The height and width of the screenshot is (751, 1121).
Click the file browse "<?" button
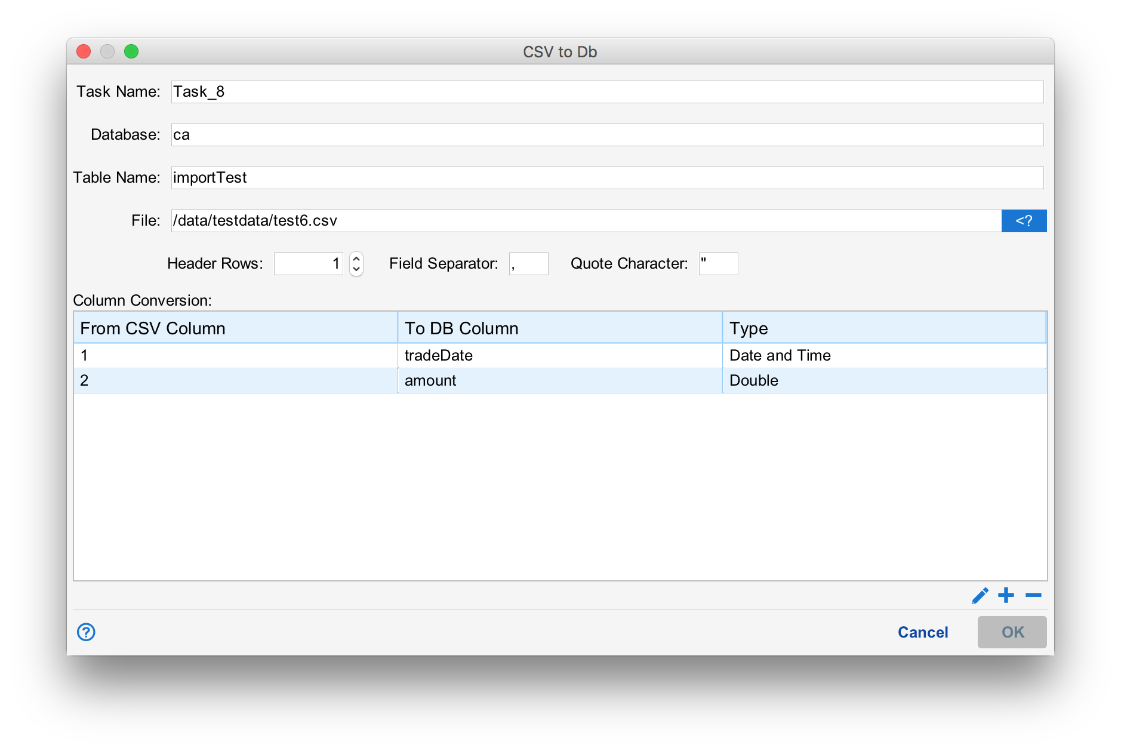pos(1023,220)
